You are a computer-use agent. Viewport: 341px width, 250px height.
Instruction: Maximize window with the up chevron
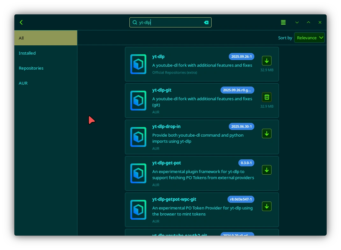pos(308,22)
